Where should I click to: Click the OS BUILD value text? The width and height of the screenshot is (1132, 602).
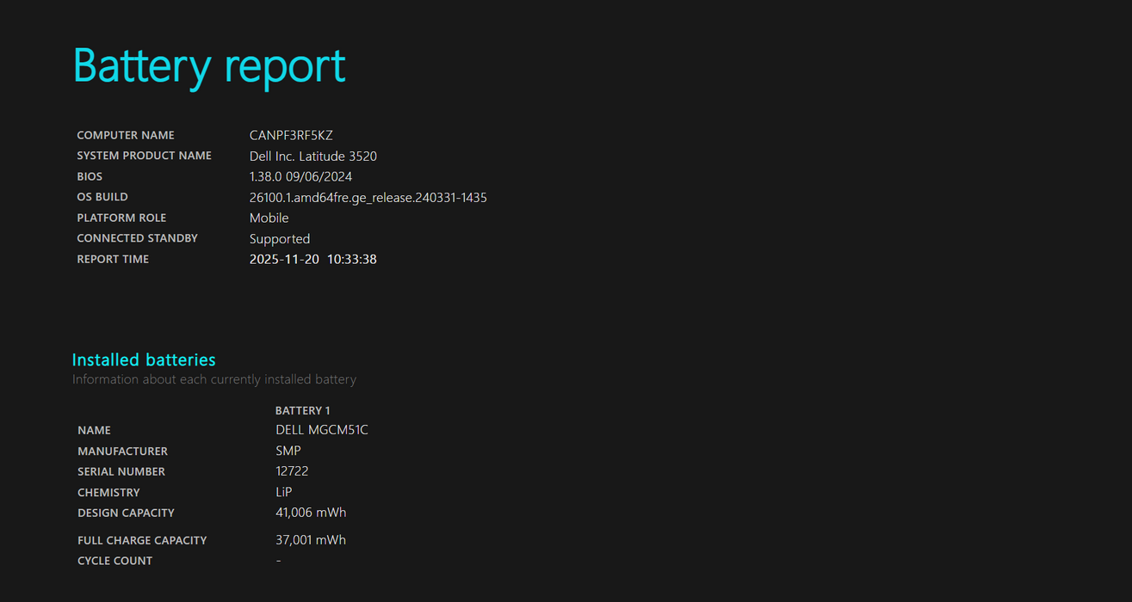click(x=368, y=197)
